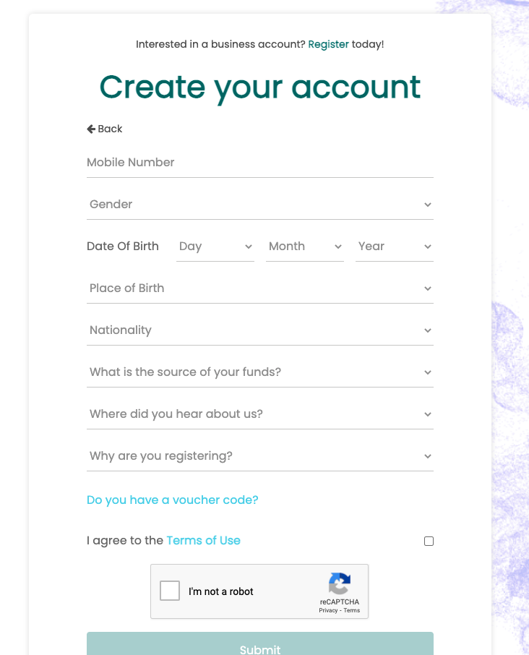Click the Register business account link
This screenshot has height=655, width=529.
pos(328,44)
